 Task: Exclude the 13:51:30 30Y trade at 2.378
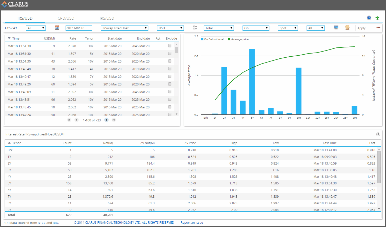click(170, 46)
